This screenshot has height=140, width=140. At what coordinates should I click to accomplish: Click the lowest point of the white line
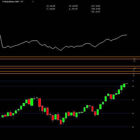tap(61, 50)
